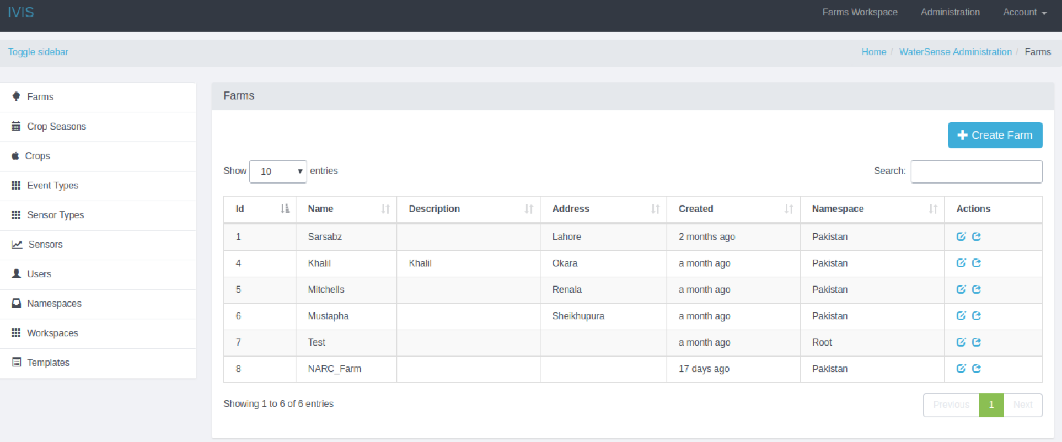
Task: Click the share icon for Khalil farm
Action: coord(977,263)
